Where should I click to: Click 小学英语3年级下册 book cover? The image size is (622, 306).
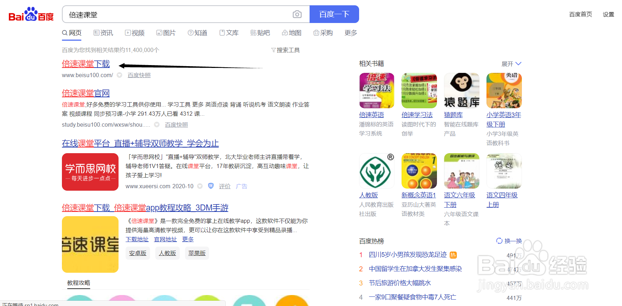pyautogui.click(x=504, y=91)
